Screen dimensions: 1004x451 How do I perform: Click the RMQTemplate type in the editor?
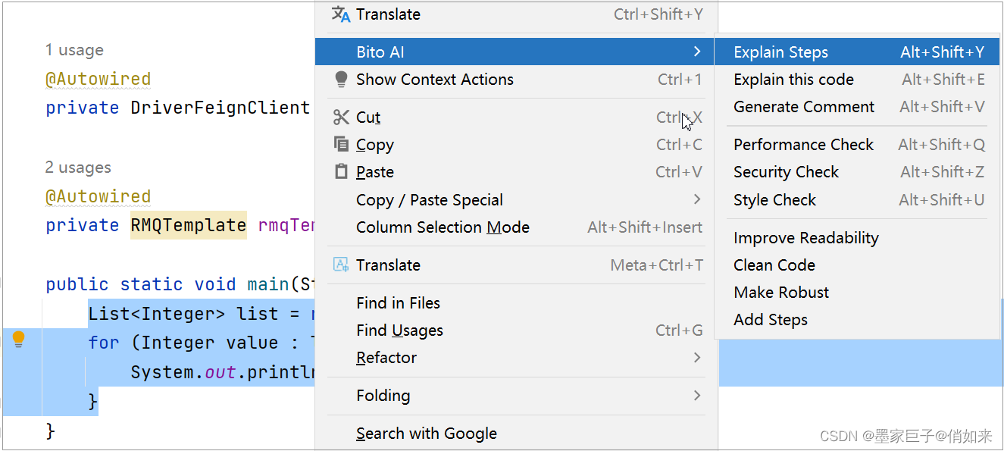(188, 225)
